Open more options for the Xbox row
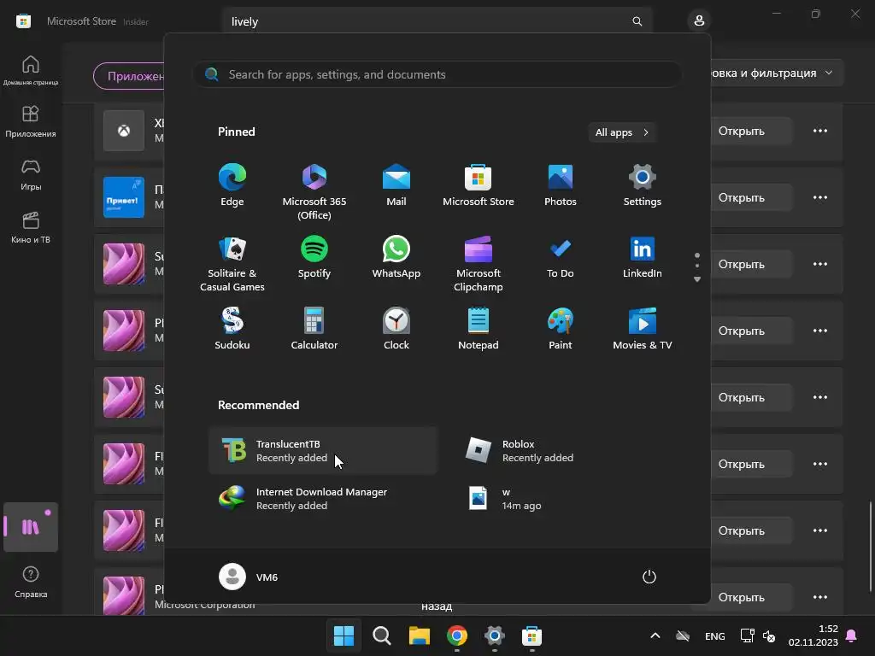This screenshot has width=875, height=656. click(820, 131)
